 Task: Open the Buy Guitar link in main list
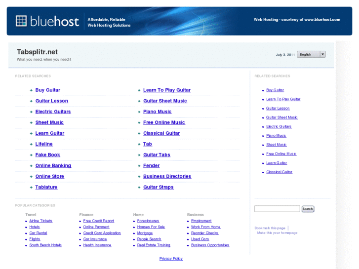pyautogui.click(x=47, y=90)
